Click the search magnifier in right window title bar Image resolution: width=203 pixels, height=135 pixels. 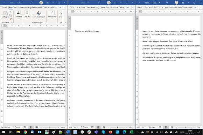pos(167,2)
